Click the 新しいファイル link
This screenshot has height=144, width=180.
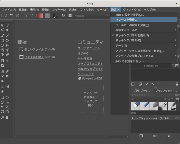tap(34, 49)
